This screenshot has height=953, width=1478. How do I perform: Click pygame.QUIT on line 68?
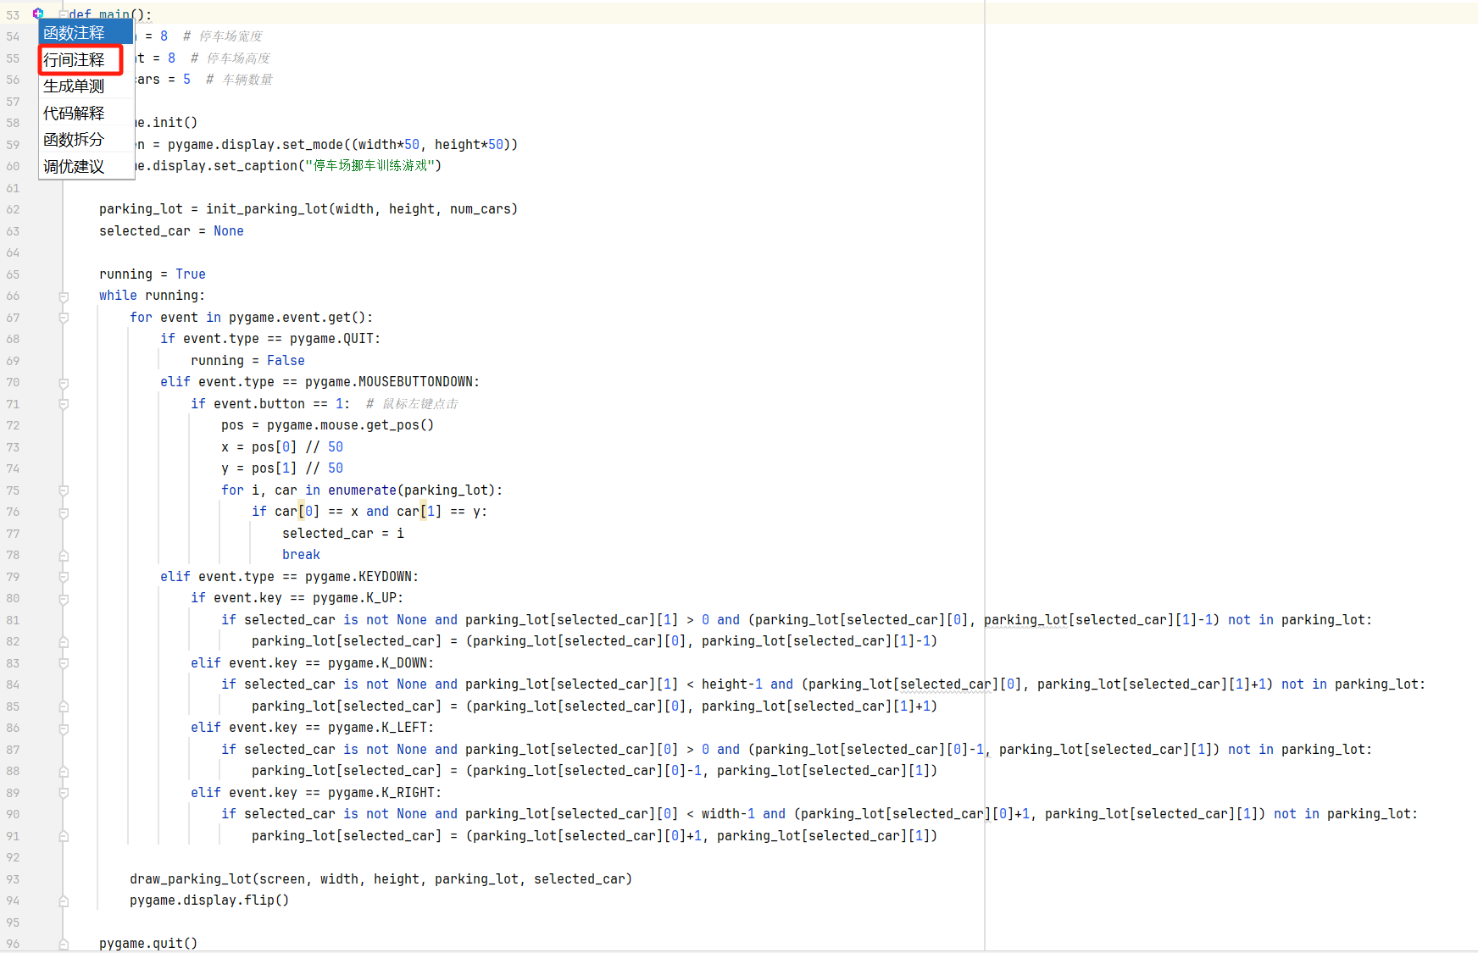tap(332, 339)
